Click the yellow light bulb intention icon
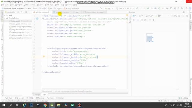The width and height of the screenshot is (192, 108). [x=44, y=57]
